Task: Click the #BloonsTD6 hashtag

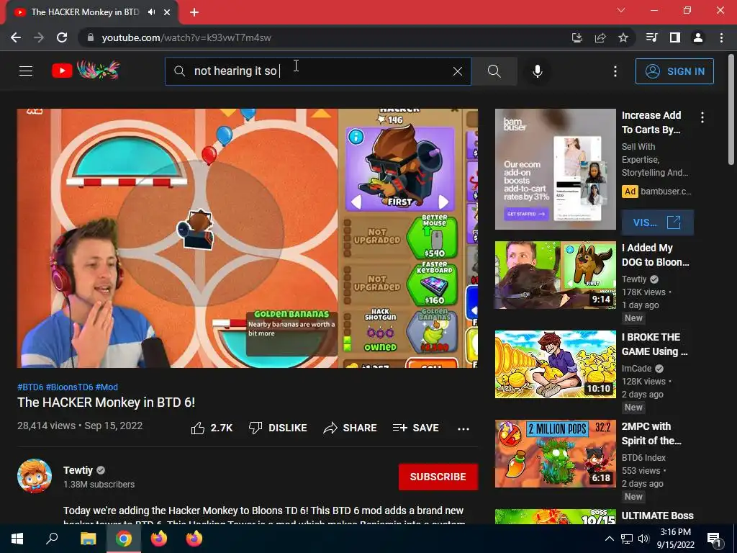Action: coord(70,387)
